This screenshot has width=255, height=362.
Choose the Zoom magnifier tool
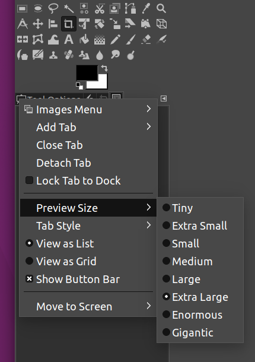coord(161,8)
